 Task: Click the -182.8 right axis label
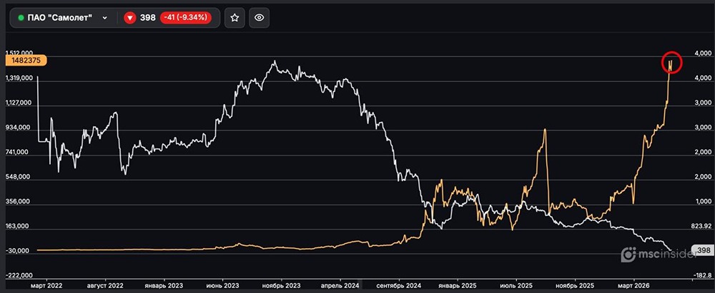[702, 275]
